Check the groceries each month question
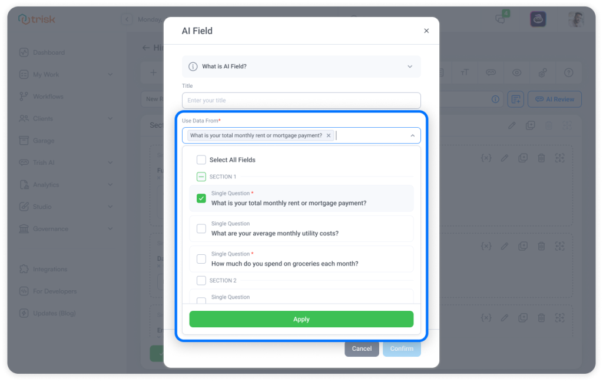Viewport: 603px width, 382px height. [201, 259]
